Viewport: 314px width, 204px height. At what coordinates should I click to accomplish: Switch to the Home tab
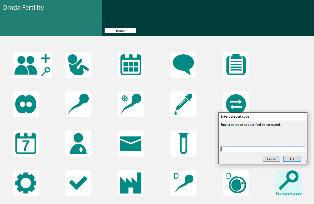coord(120,31)
